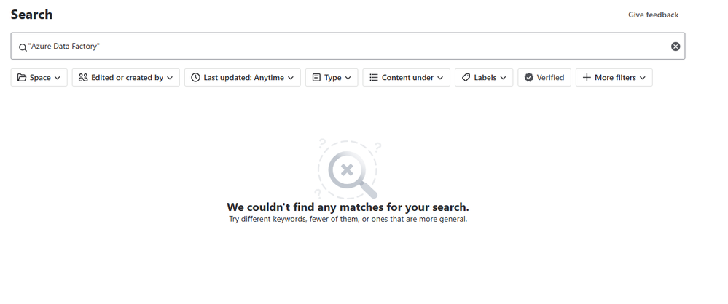Image resolution: width=728 pixels, height=304 pixels.
Task: Open the Labels filter dropdown
Action: pos(484,77)
